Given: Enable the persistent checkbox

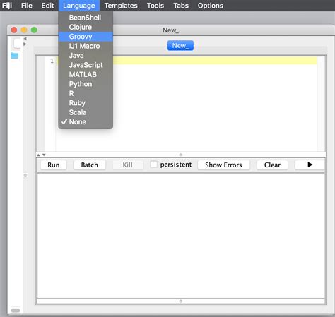Looking at the screenshot, I should pos(153,165).
